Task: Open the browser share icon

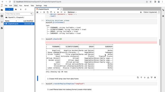Action: 147,2
